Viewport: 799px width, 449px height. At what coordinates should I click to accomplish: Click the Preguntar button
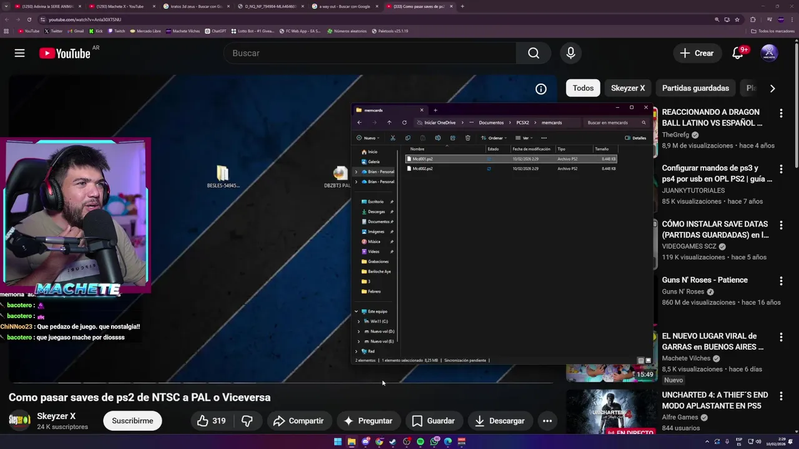(x=368, y=421)
